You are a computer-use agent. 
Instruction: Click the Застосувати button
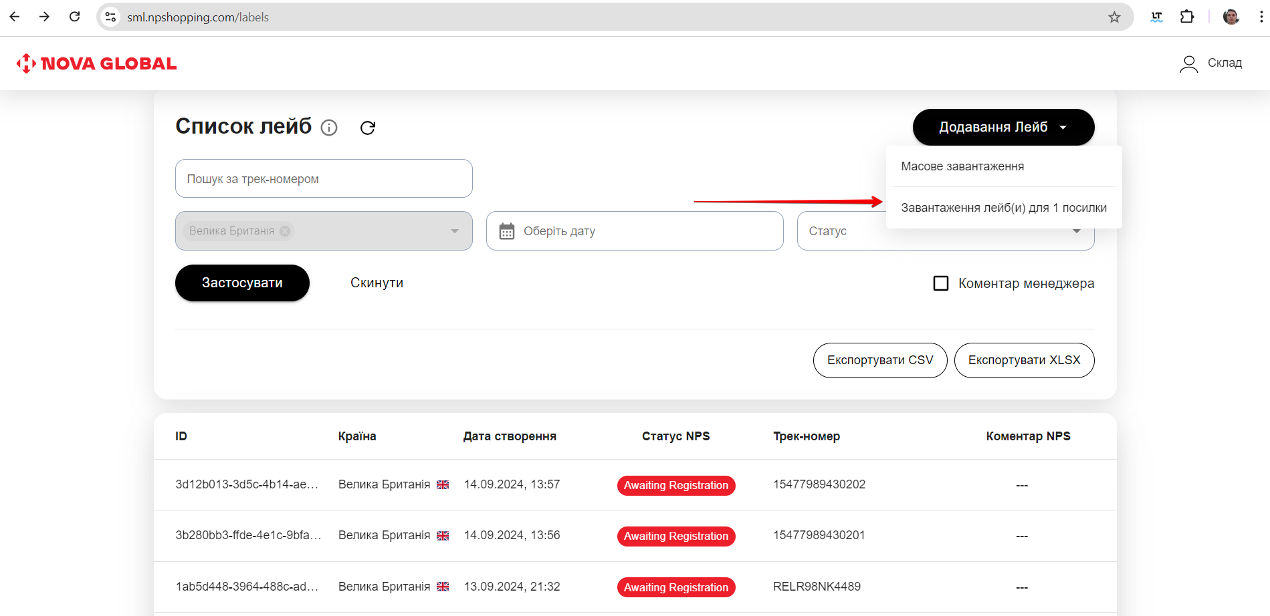[x=242, y=283]
